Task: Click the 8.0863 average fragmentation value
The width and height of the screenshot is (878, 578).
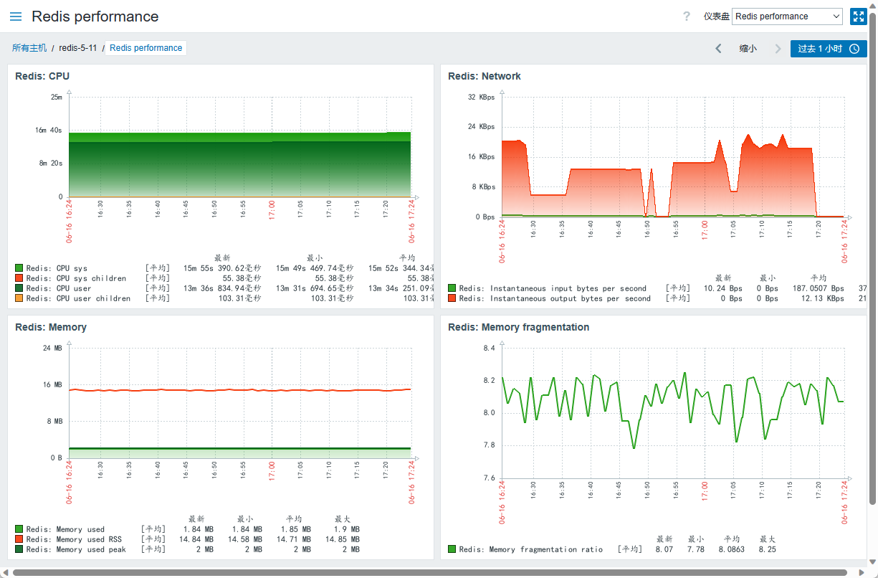Action: click(x=731, y=549)
